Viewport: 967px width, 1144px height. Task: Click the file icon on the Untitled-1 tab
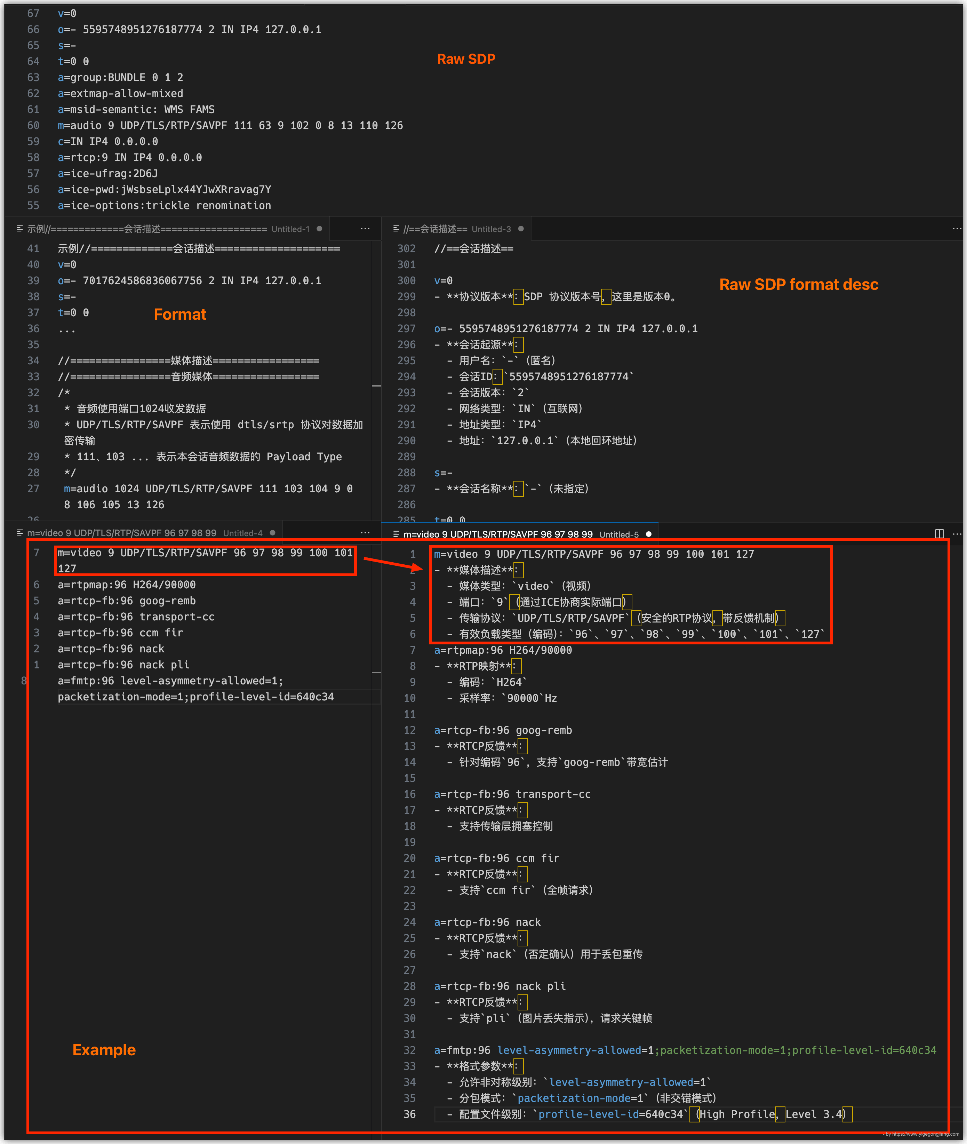(x=20, y=229)
